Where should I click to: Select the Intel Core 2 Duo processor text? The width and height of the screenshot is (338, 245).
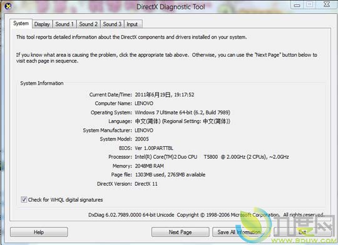point(212,157)
